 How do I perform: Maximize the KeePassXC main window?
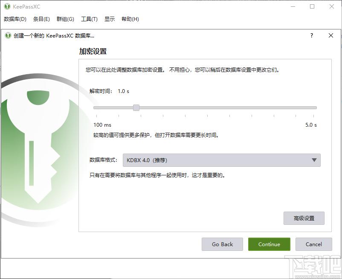(x=312, y=6)
